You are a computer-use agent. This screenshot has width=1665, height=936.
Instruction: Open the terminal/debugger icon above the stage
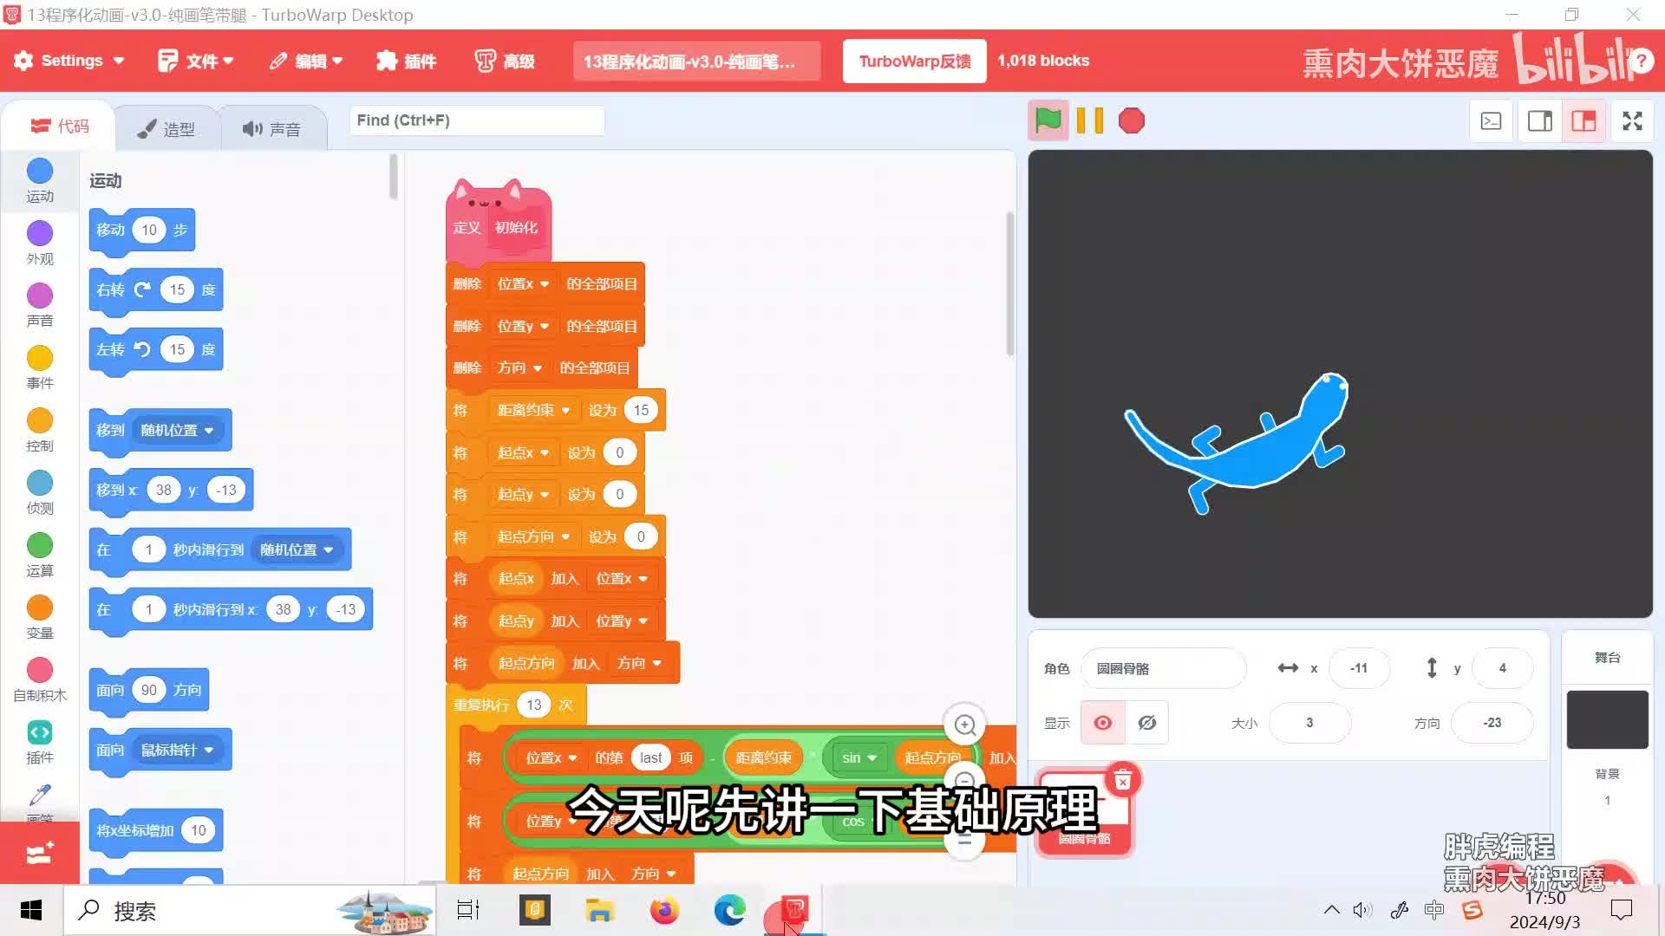(x=1491, y=121)
